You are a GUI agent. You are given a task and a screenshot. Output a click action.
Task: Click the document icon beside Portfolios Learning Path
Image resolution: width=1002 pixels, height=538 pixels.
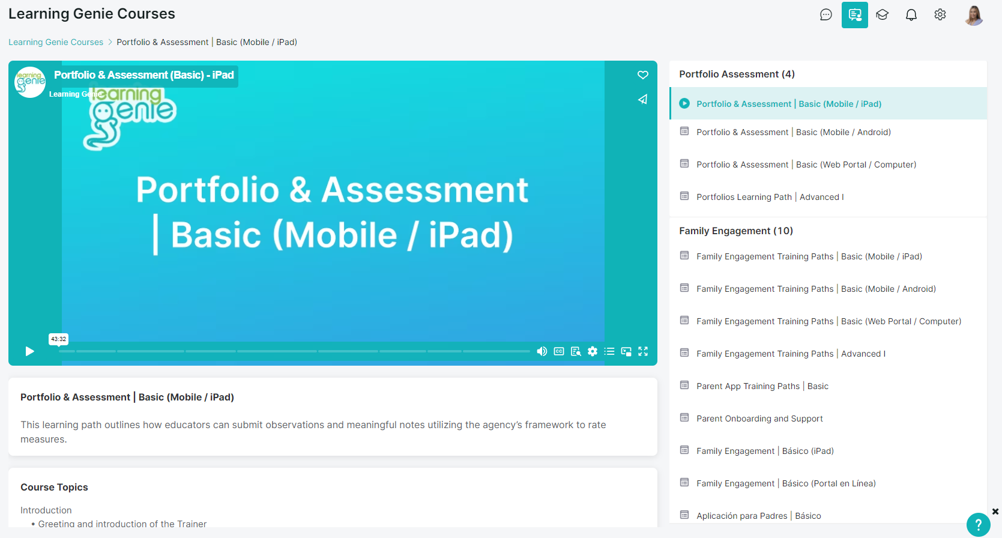click(x=684, y=196)
